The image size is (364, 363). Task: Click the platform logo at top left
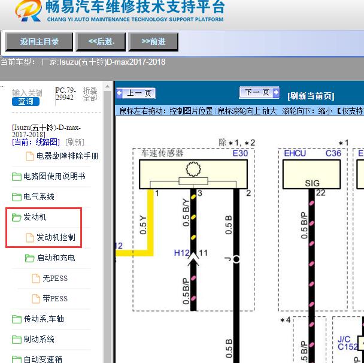point(28,10)
